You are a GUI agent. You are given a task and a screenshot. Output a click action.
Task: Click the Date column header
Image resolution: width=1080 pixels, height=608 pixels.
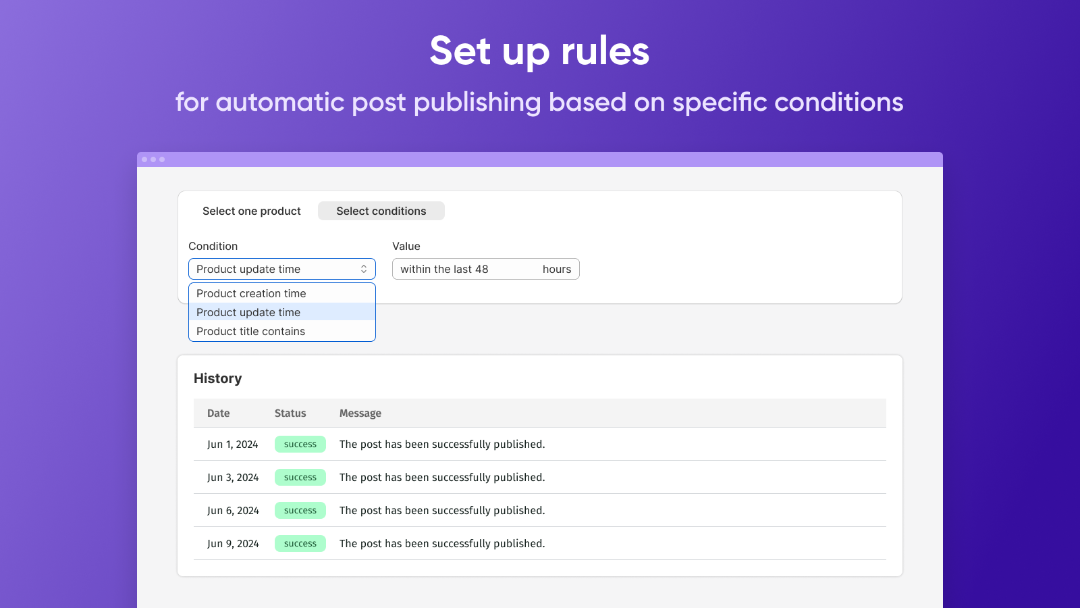coord(218,413)
